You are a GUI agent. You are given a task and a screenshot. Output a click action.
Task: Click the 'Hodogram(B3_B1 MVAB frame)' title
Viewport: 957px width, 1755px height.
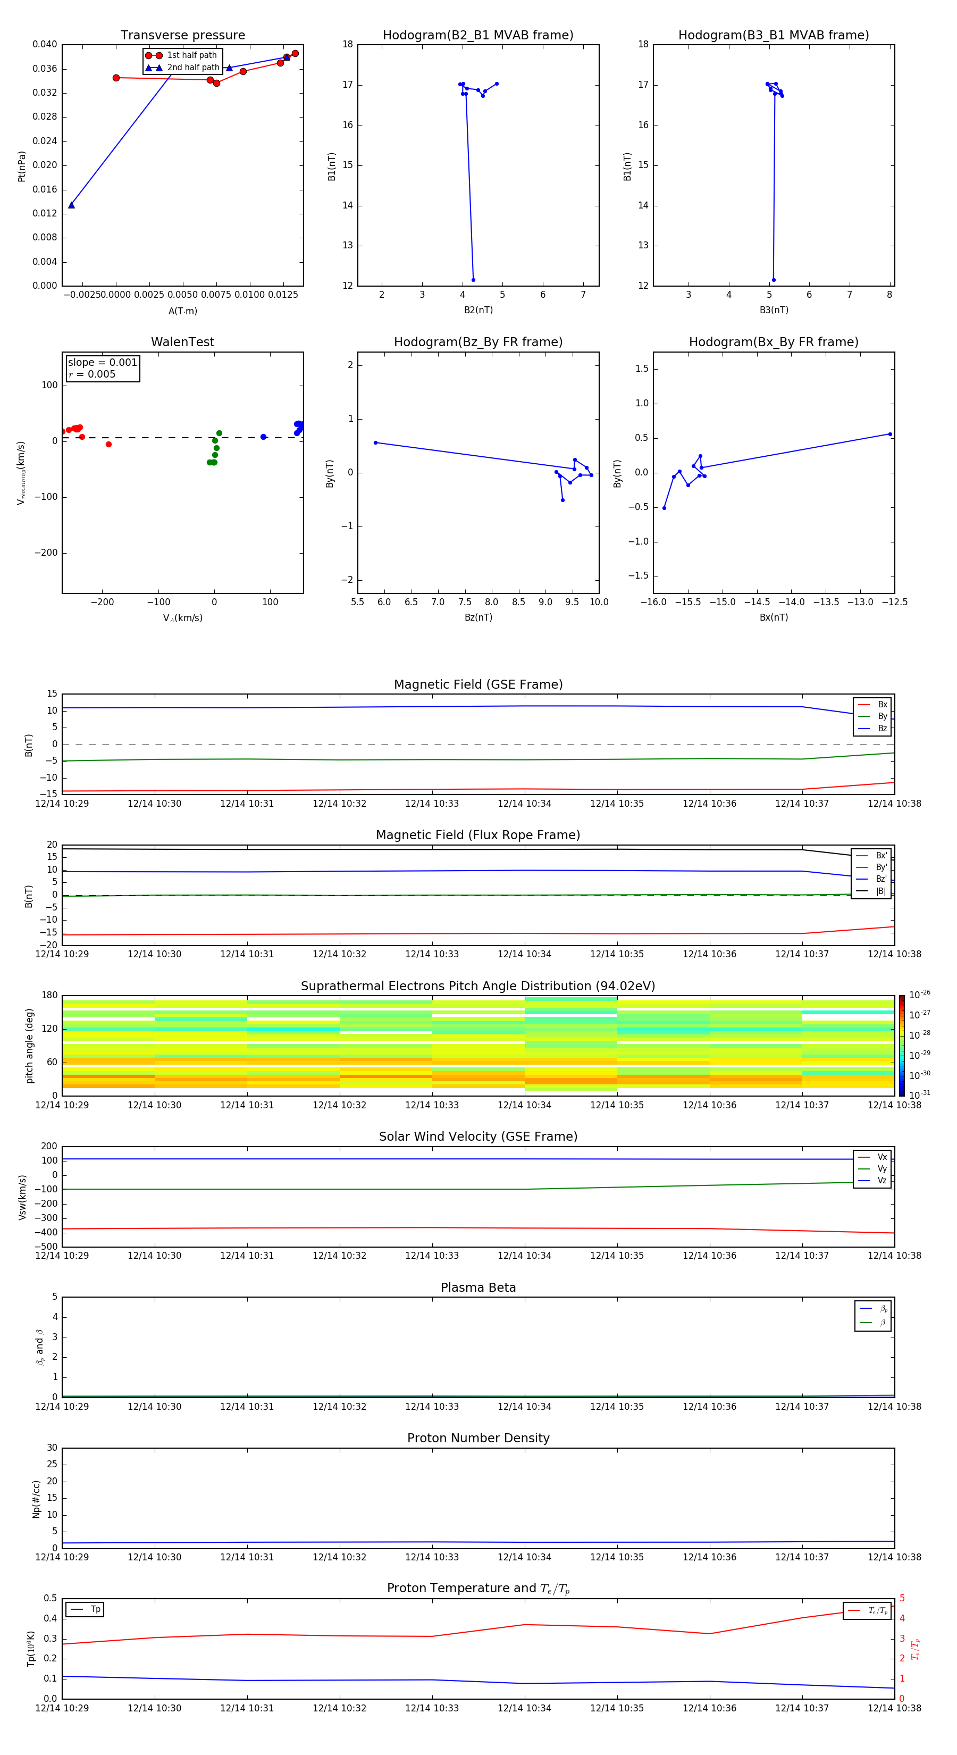click(x=774, y=36)
